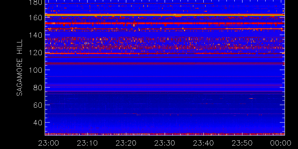298x149 pixels.
Task: Click the 23:30 time axis label
Action: point(165,143)
